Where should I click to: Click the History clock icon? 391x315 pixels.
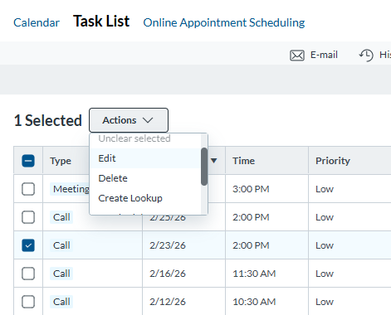coord(366,55)
